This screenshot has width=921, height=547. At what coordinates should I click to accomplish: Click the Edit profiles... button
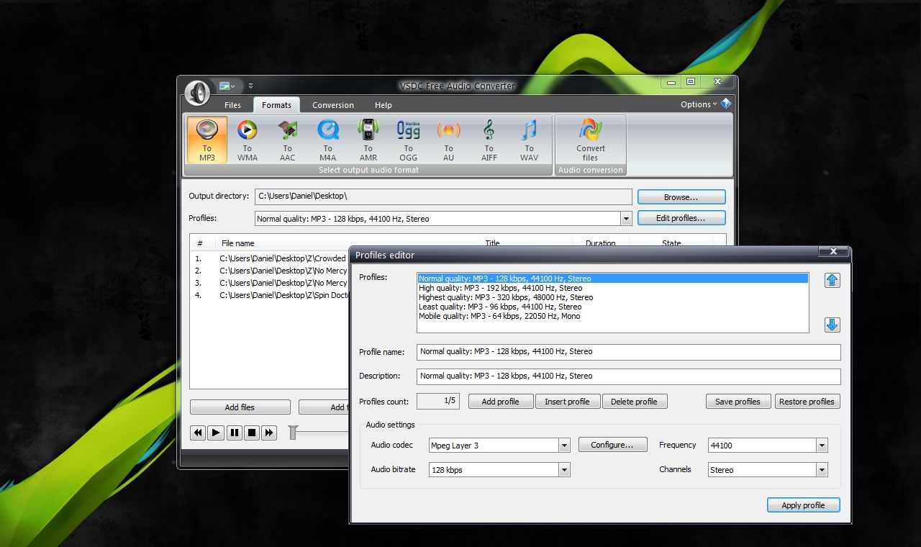click(x=681, y=218)
